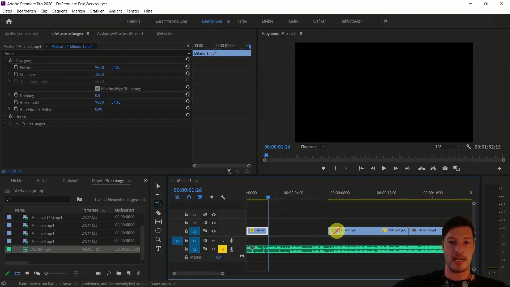Toggle Linked Selection in timeline
Screen dimensions: 510x287
[200, 197]
